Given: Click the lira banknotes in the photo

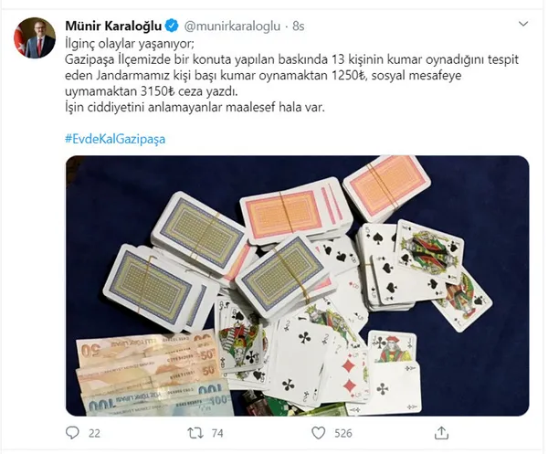Looking at the screenshot, I should click(x=153, y=374).
